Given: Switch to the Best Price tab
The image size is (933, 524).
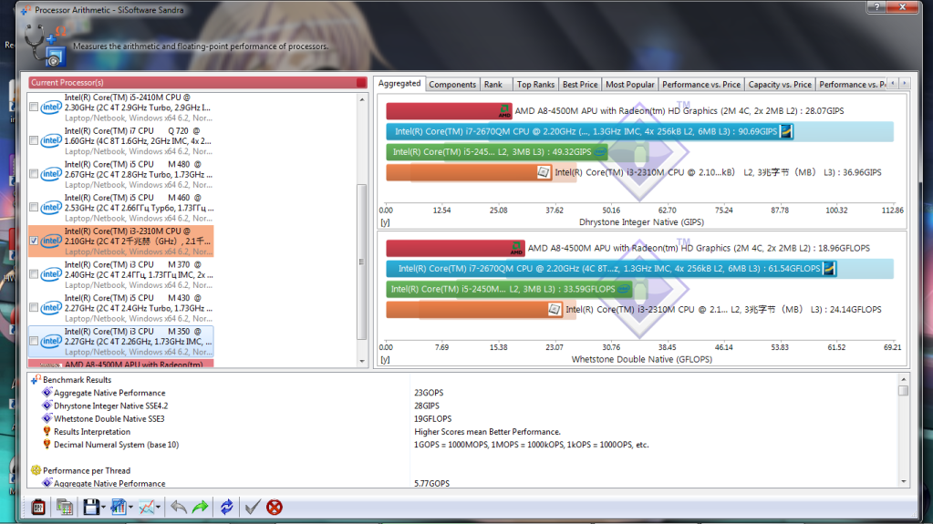Looking at the screenshot, I should click(580, 85).
